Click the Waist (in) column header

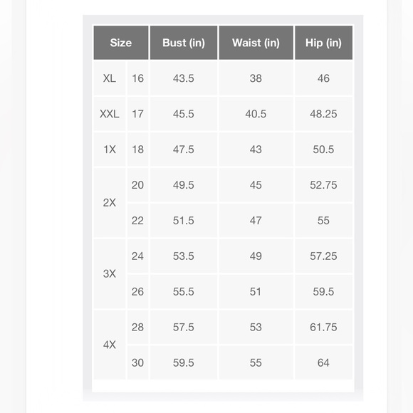256,43
